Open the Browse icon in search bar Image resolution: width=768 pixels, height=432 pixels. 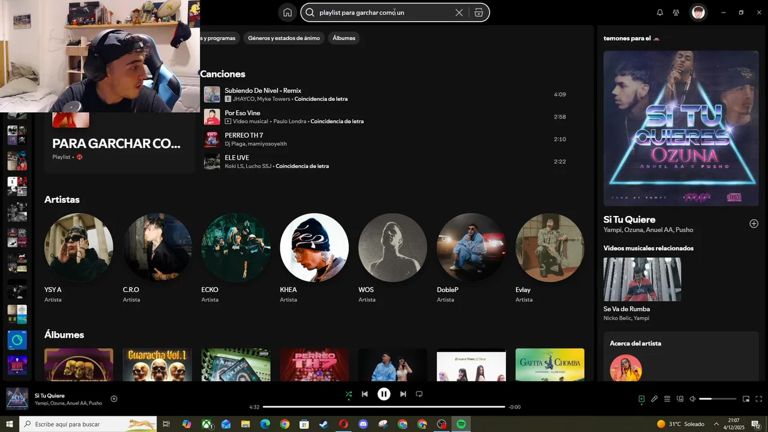478,13
